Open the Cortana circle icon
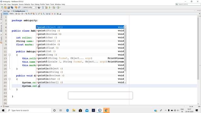Image resolution: width=201 pixels, height=113 pixels. pos(54,110)
